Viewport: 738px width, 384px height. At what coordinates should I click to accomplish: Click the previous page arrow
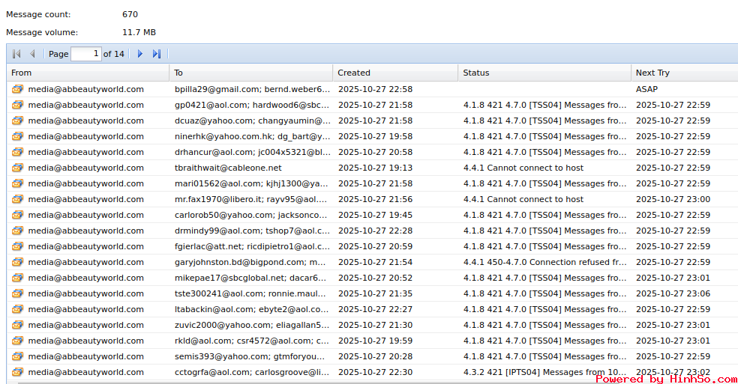32,54
